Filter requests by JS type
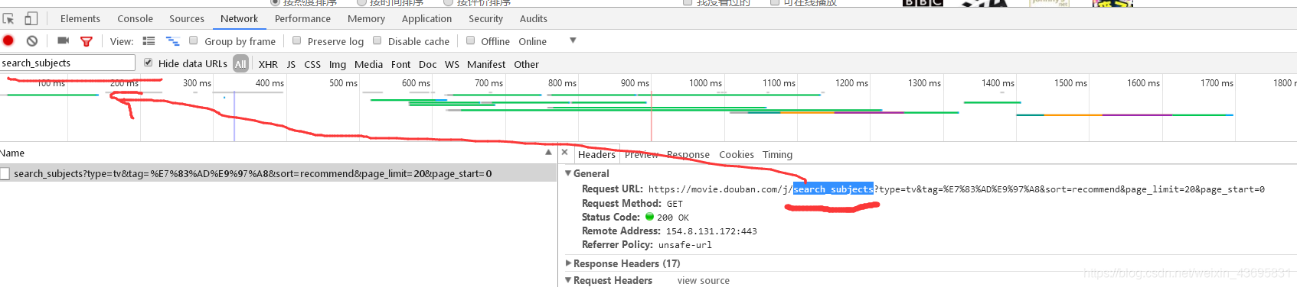 coord(291,64)
